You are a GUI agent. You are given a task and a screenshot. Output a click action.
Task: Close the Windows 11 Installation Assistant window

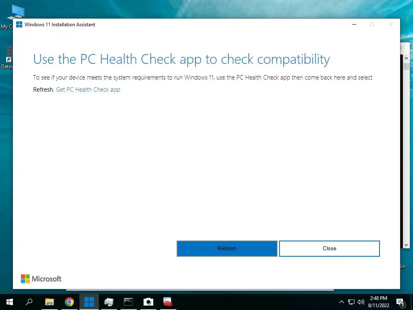390,24
